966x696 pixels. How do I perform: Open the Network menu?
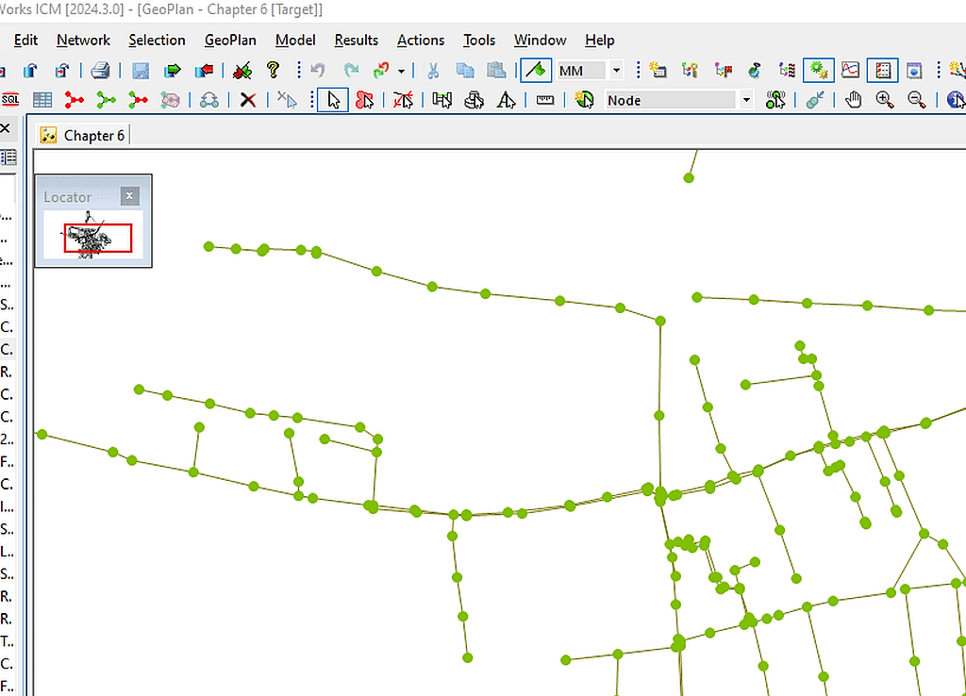tap(83, 40)
